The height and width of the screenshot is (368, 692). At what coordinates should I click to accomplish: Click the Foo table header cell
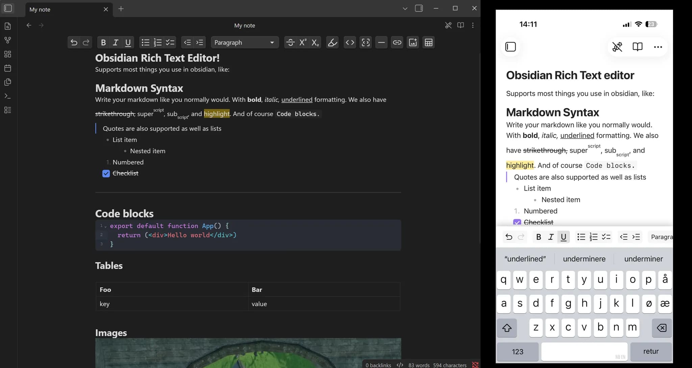point(172,290)
